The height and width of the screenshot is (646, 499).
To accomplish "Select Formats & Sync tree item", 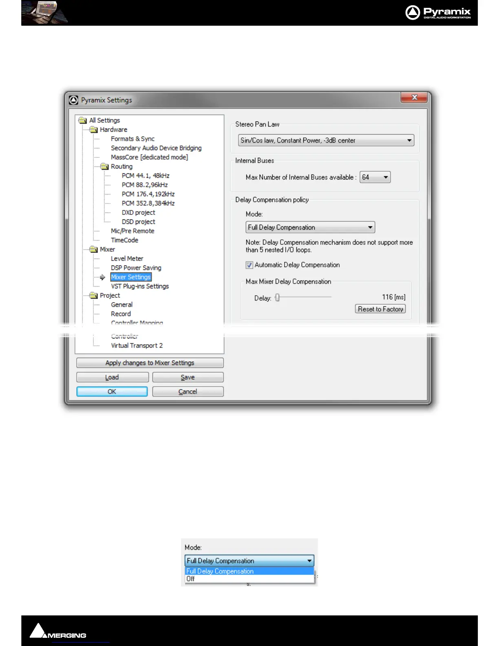I will [x=132, y=139].
